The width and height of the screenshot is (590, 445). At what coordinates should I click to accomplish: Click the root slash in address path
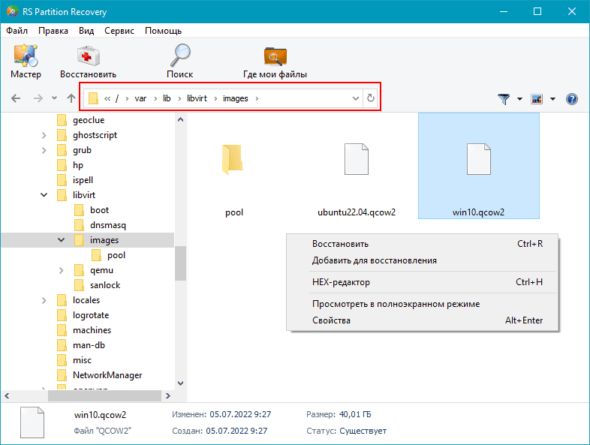coord(117,98)
